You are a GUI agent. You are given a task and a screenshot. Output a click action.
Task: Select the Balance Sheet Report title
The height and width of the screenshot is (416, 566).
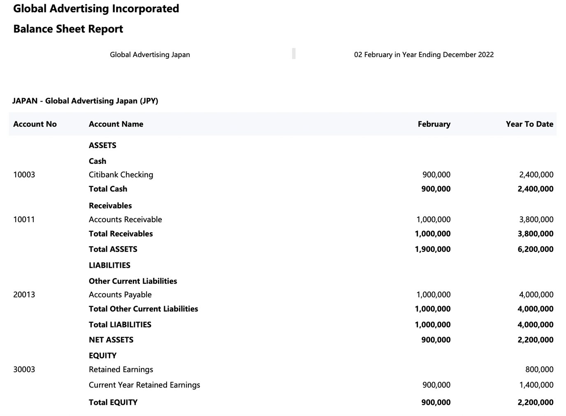pyautogui.click(x=68, y=29)
